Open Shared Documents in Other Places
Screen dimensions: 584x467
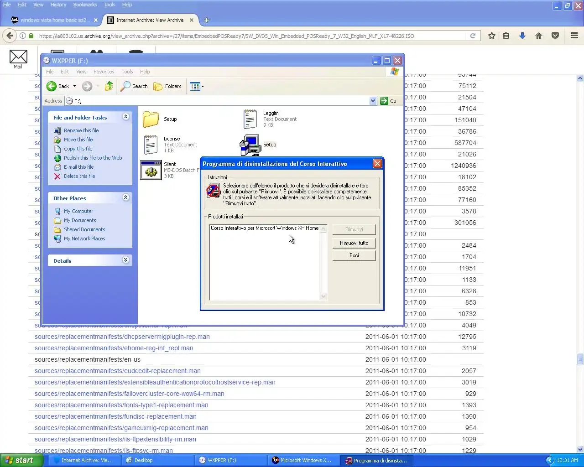click(x=84, y=229)
